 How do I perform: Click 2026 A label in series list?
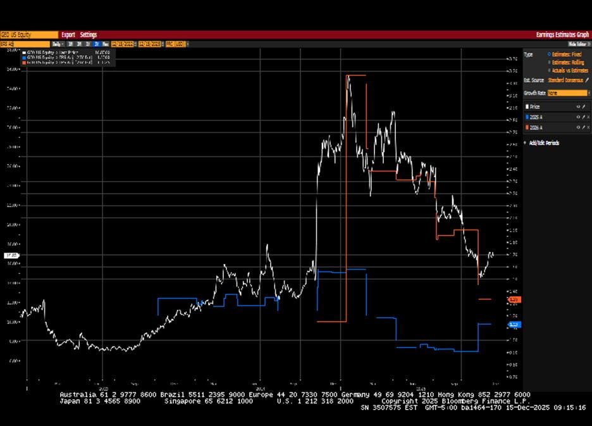[536, 127]
